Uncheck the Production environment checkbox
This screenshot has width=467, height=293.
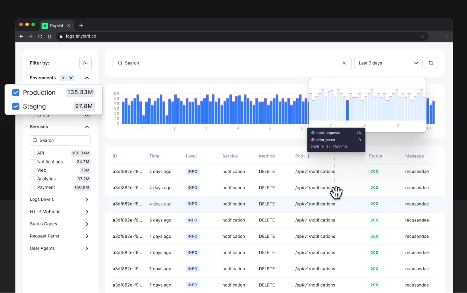coord(15,92)
